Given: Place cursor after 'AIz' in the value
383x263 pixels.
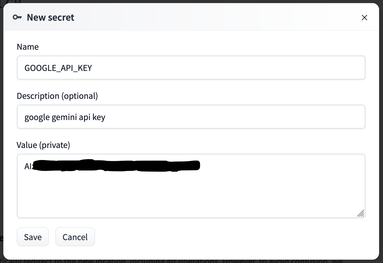Looking at the screenshot, I should 33,166.
